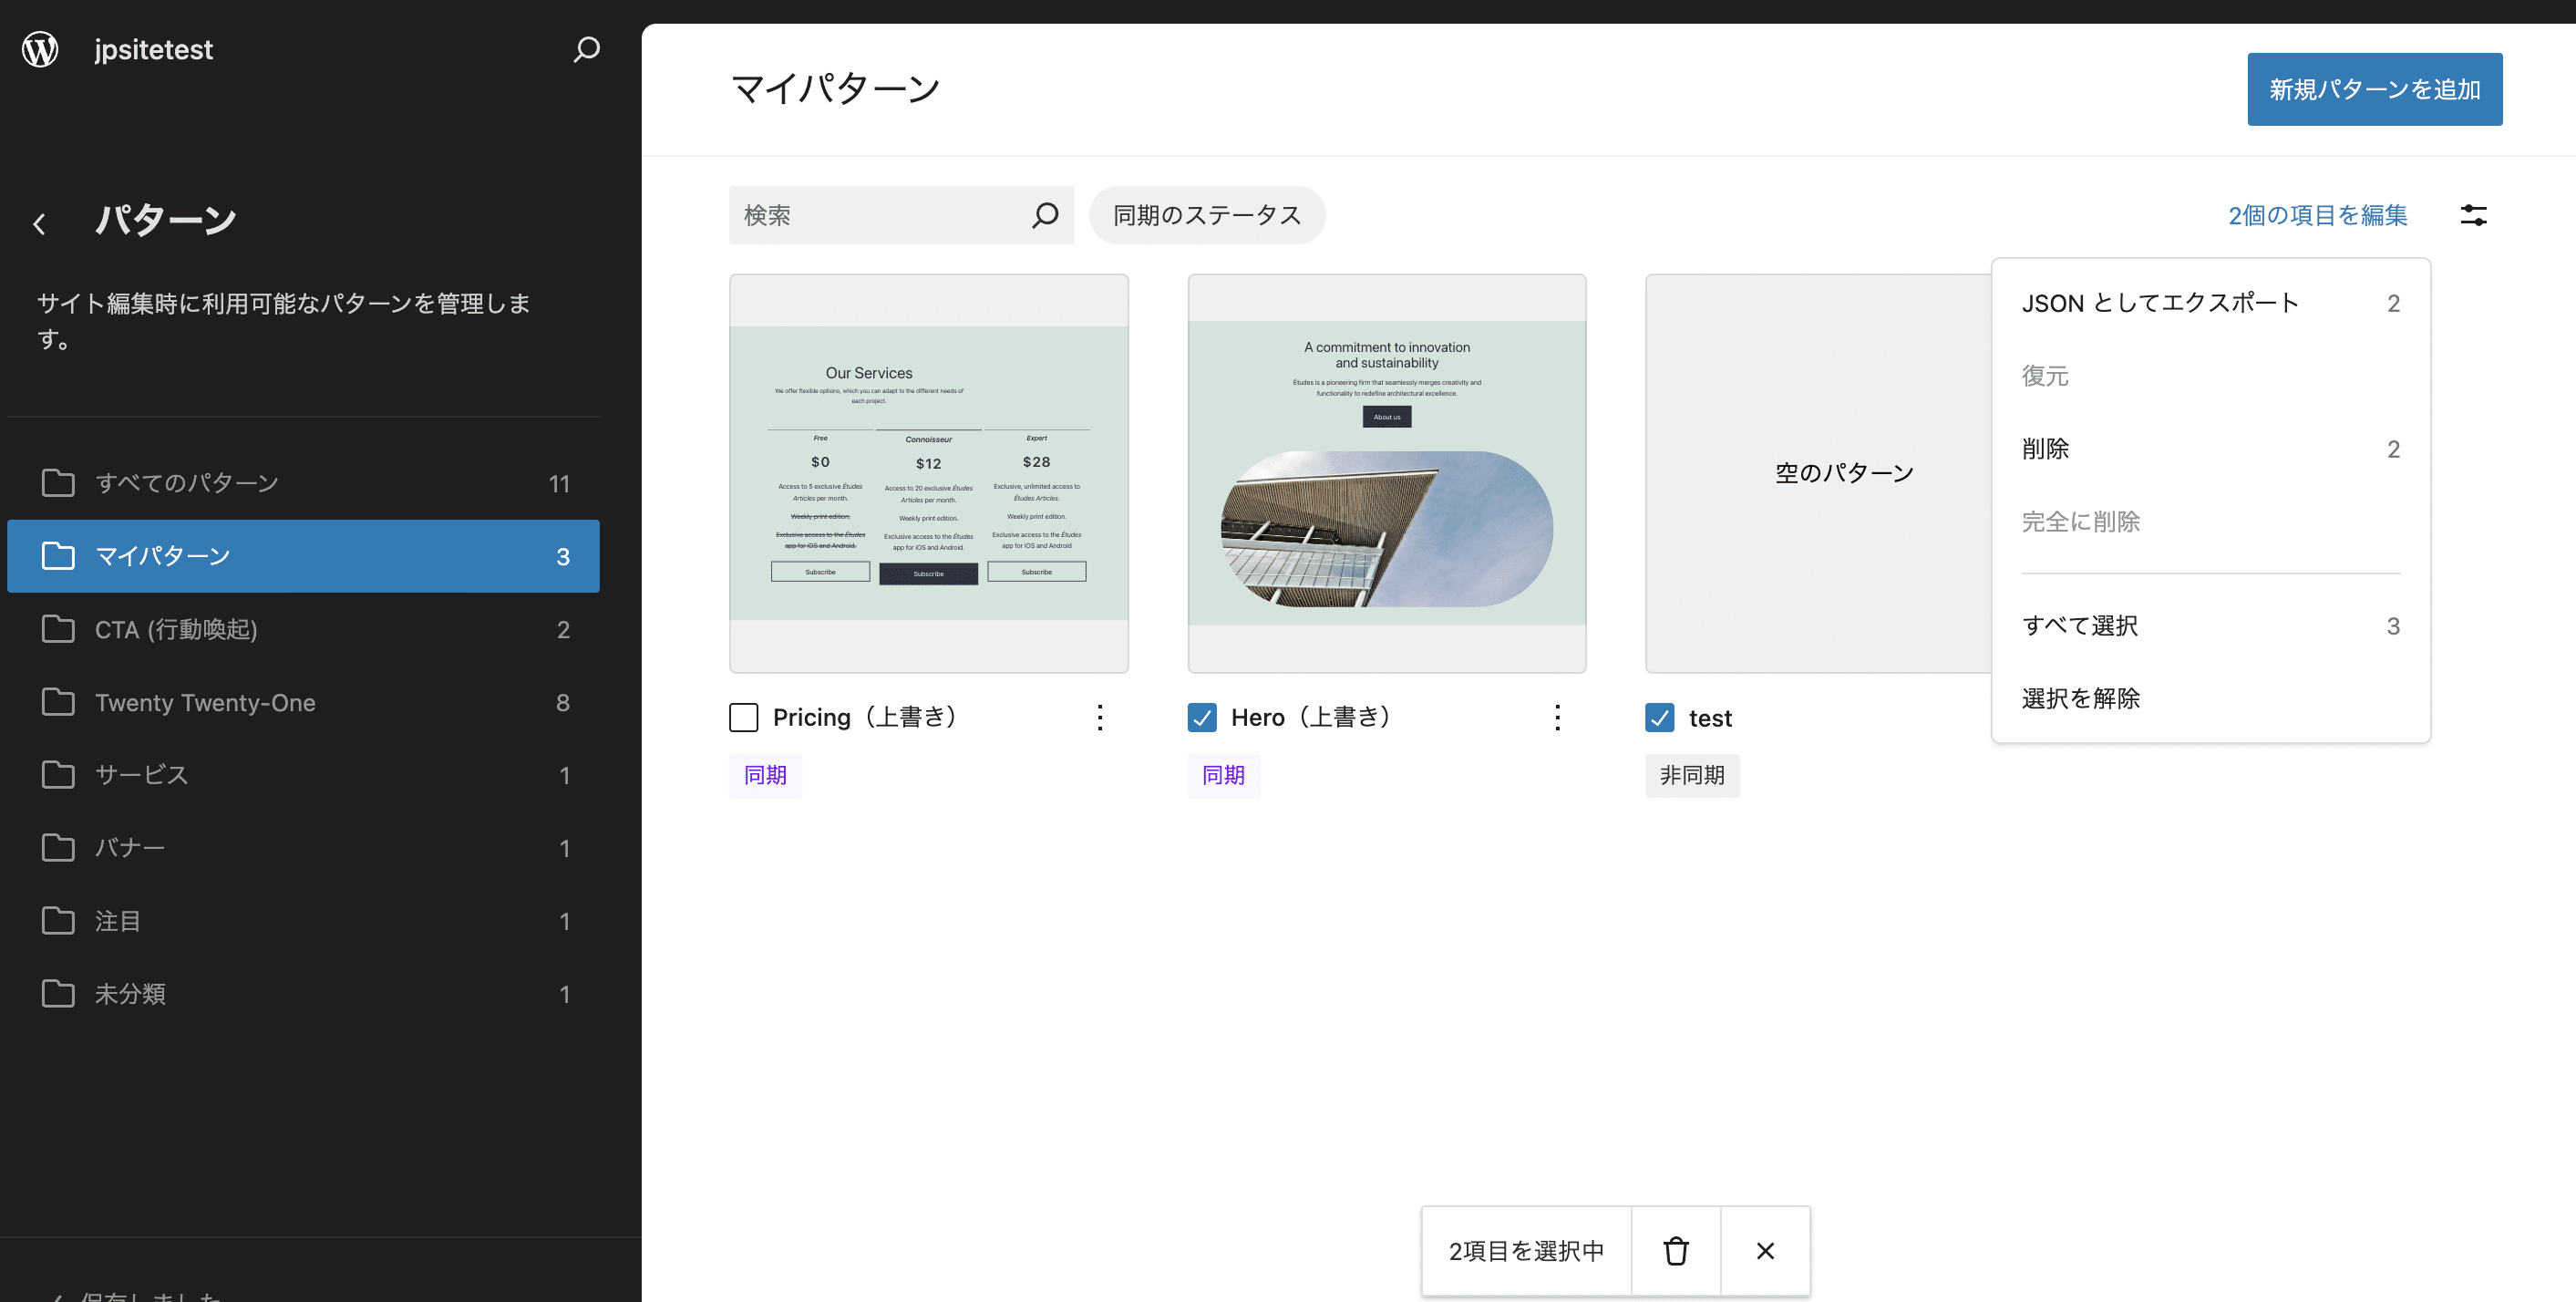Click the 非同期 badge under test
The height and width of the screenshot is (1302, 2576).
click(1692, 775)
